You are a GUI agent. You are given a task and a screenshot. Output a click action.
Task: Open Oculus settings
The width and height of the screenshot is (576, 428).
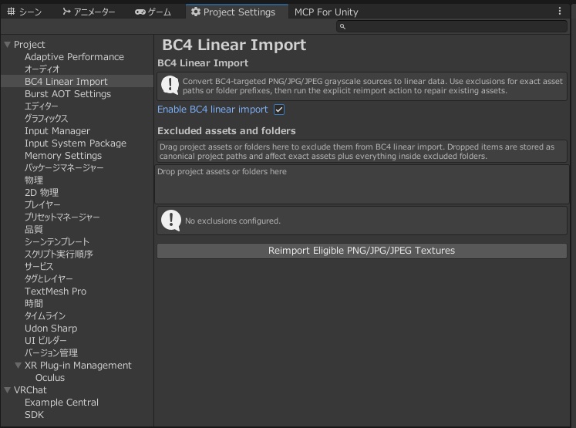click(x=50, y=378)
